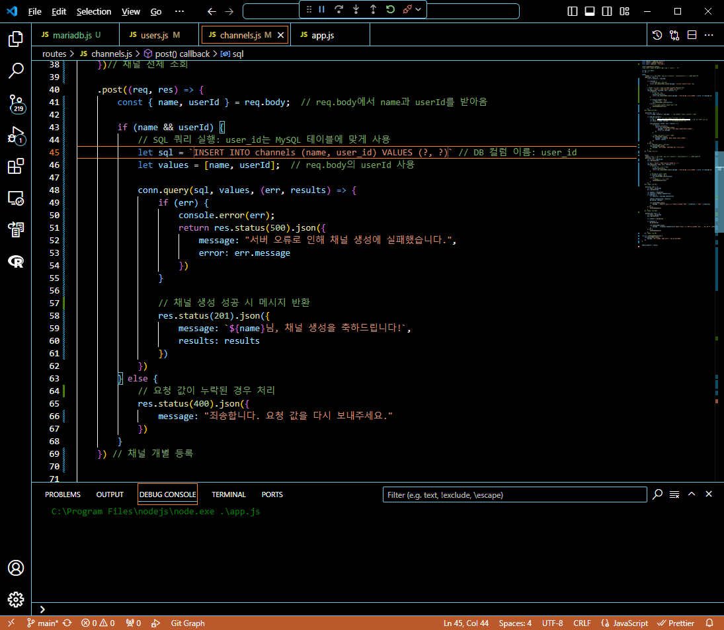Open notifications bell
Image resolution: width=724 pixels, height=630 pixels.
(709, 623)
